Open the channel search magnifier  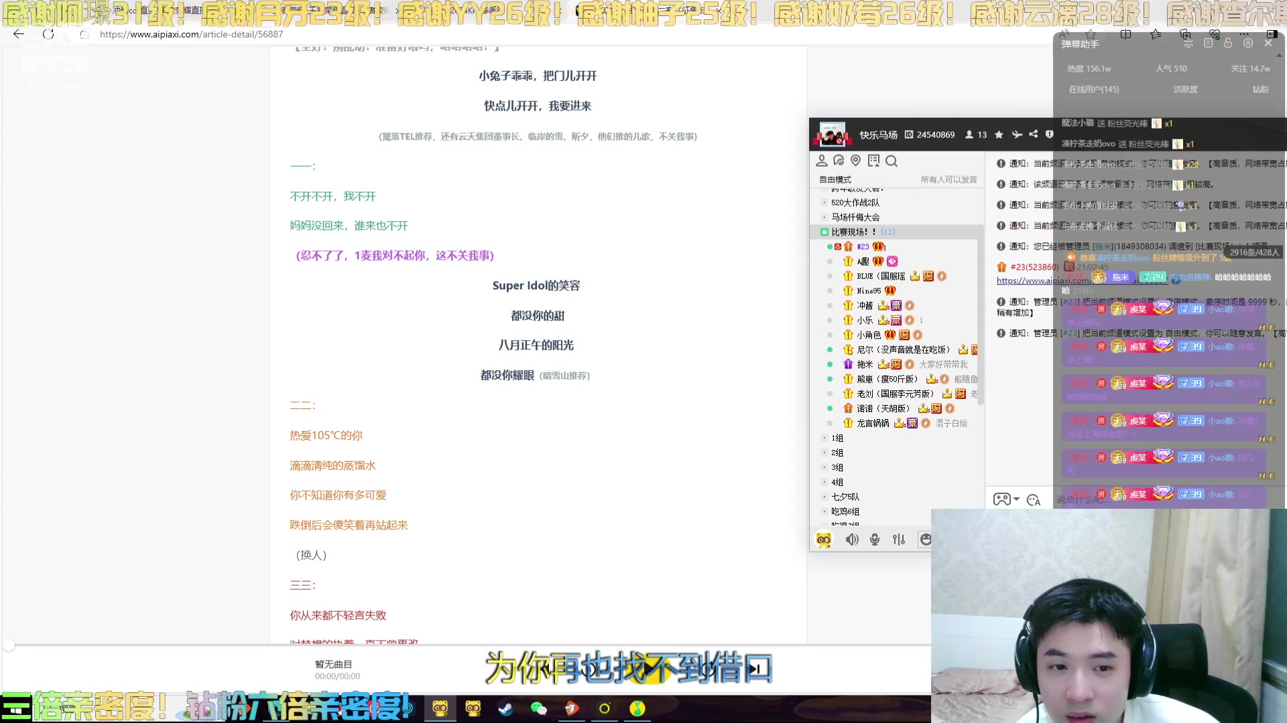tap(891, 161)
